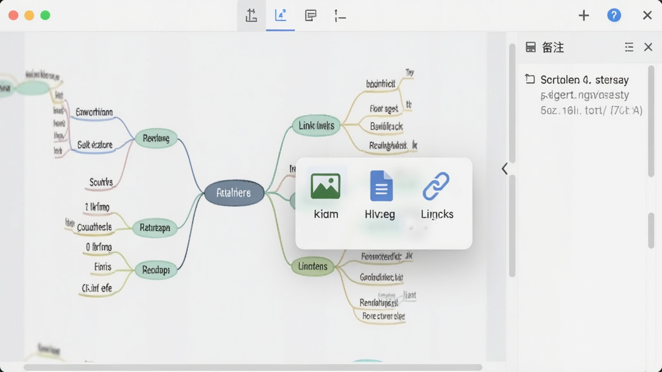The height and width of the screenshot is (372, 662).
Task: Select the Linkimeks node
Action: (x=316, y=125)
